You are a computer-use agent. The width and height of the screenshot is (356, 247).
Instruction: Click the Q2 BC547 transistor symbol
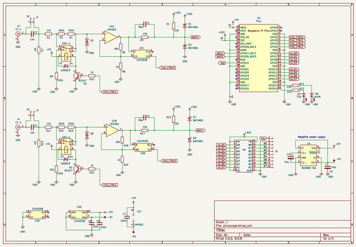pyautogui.click(x=78, y=168)
